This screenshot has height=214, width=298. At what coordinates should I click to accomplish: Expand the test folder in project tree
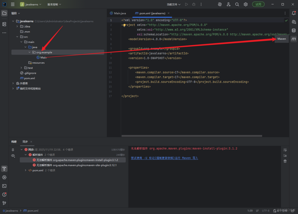coord(21,68)
